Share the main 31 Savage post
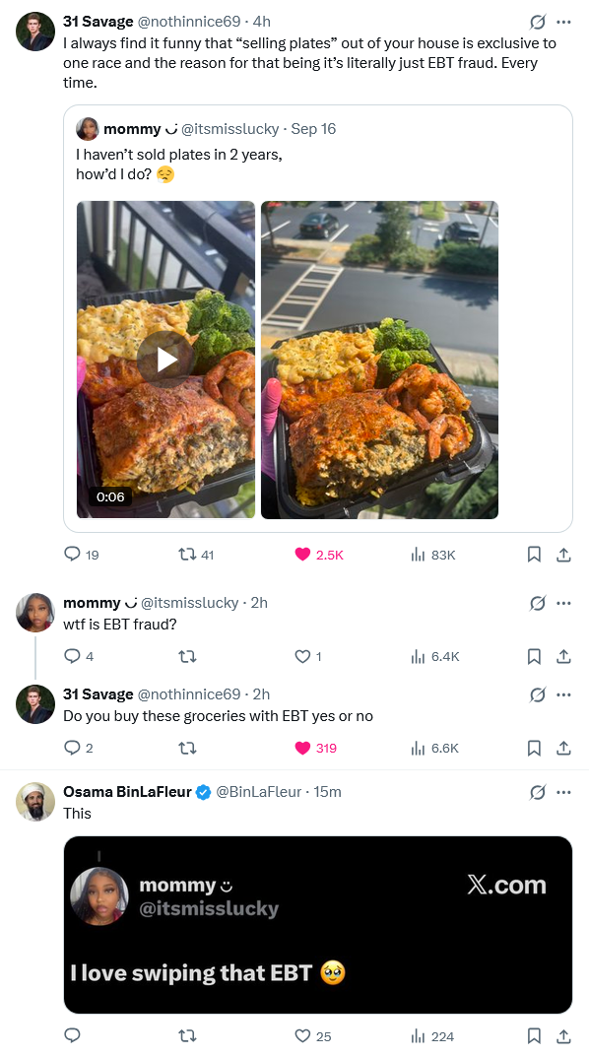Viewport: 589px width, 1056px height. [x=564, y=555]
